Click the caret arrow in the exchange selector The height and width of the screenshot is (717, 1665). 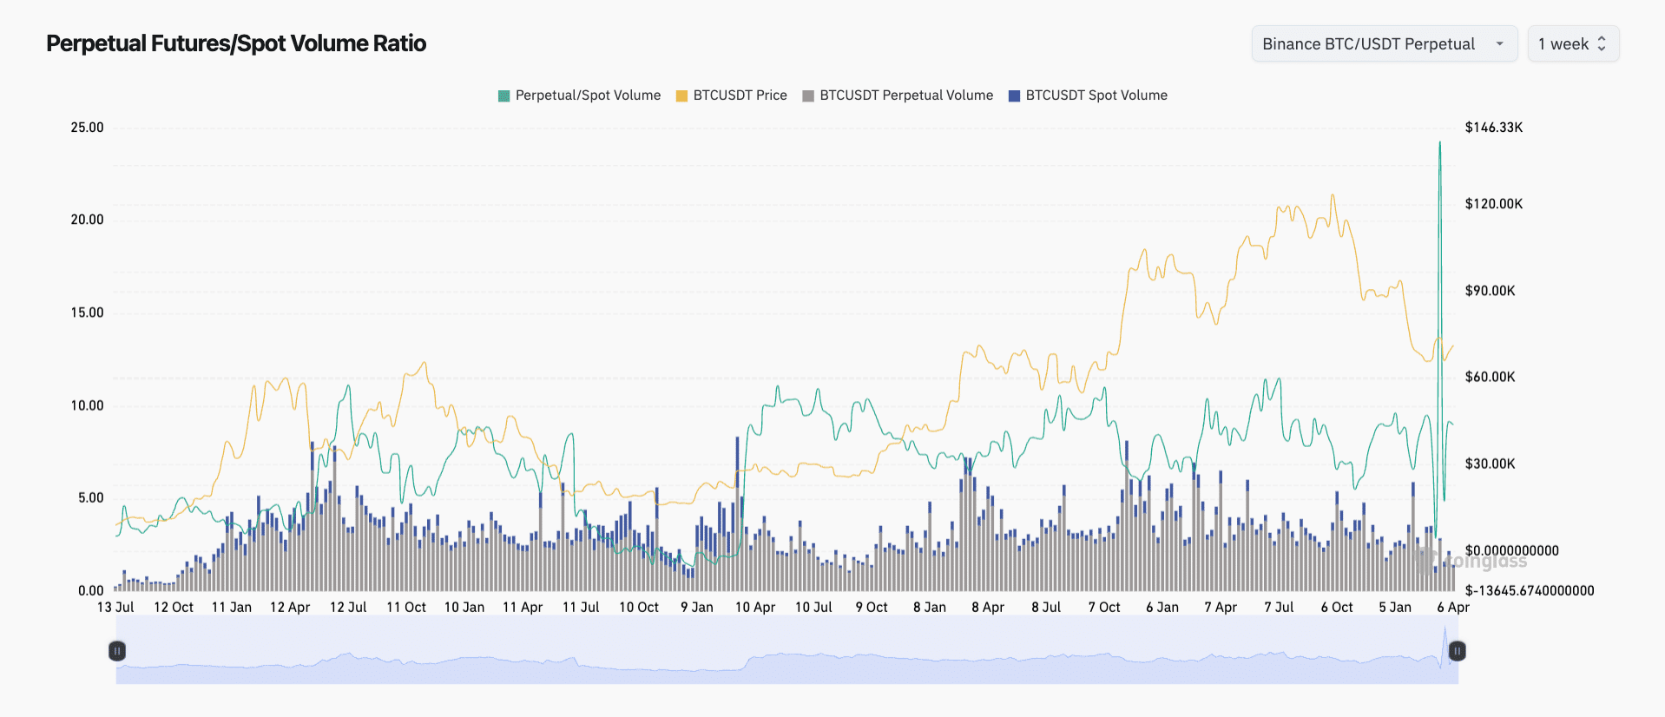click(x=1499, y=44)
